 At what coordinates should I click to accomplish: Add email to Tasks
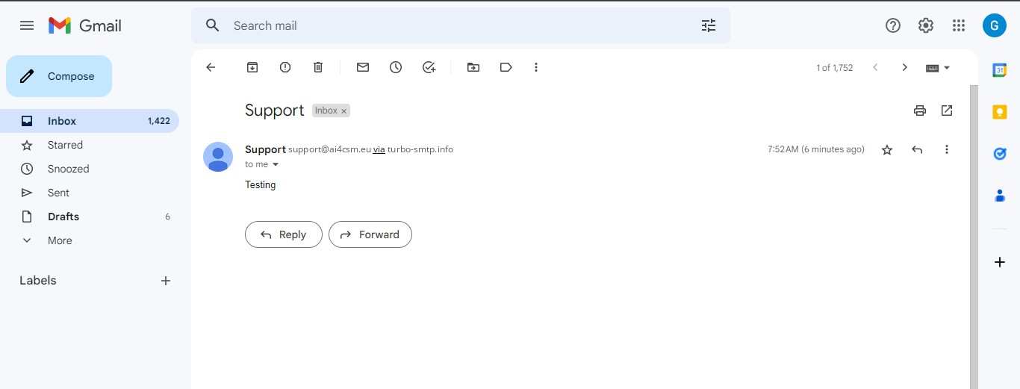(429, 67)
